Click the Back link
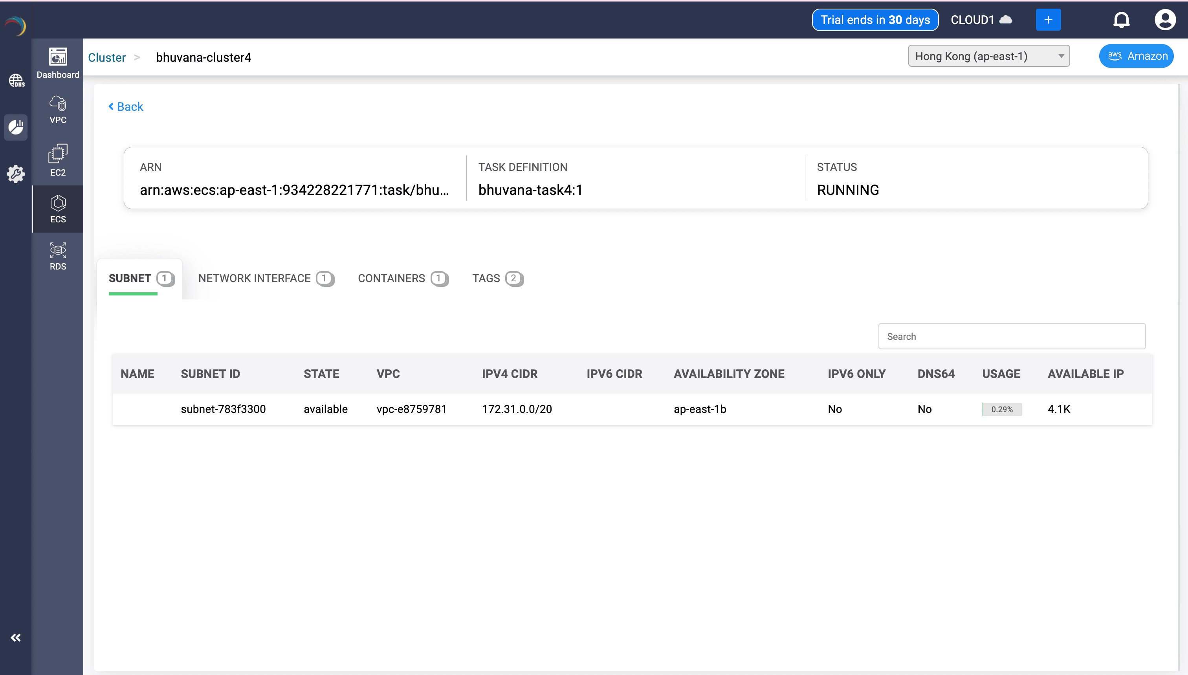Viewport: 1188px width, 675px height. 126,106
